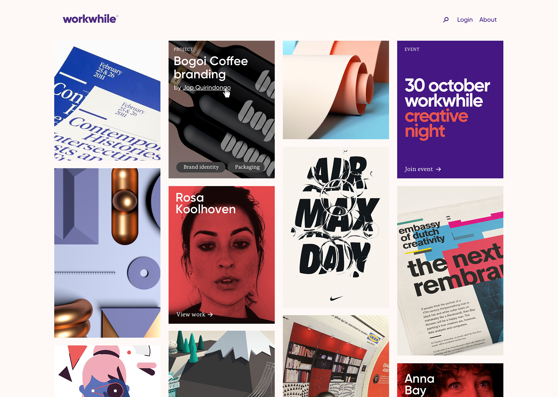Image resolution: width=558 pixels, height=397 pixels.
Task: Open the workwhile logo home link
Action: coord(90,19)
